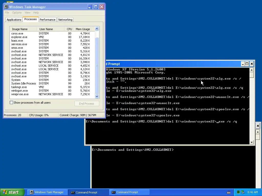Click the front Command Prompt title bar
Image resolution: width=262 pixels, height=196 pixels.
pos(173,64)
